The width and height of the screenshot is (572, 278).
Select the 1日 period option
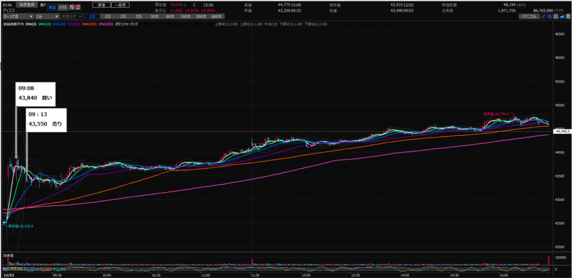pyautogui.click(x=93, y=17)
